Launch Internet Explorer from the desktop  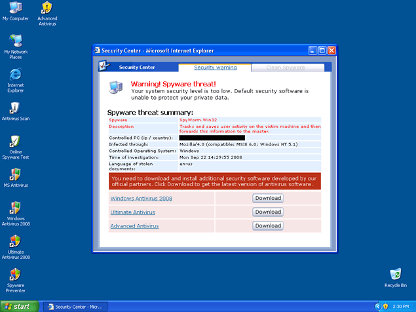[x=15, y=74]
